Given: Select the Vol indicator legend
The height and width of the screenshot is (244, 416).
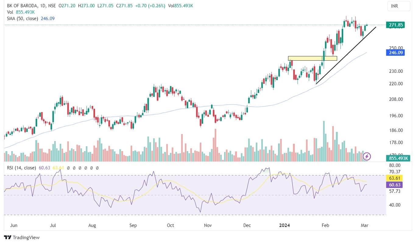Looking at the screenshot, I should (10, 12).
